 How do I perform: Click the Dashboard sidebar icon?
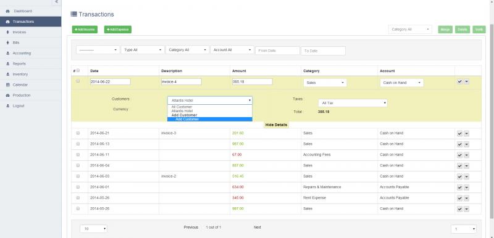pyautogui.click(x=7, y=11)
